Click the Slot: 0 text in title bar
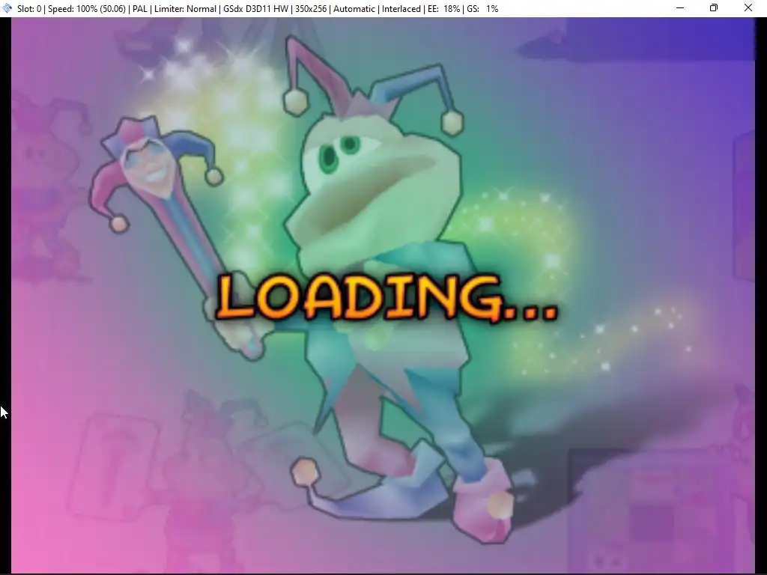The image size is (767, 575). 29,9
